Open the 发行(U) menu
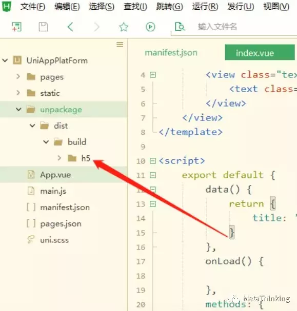 click(x=241, y=7)
